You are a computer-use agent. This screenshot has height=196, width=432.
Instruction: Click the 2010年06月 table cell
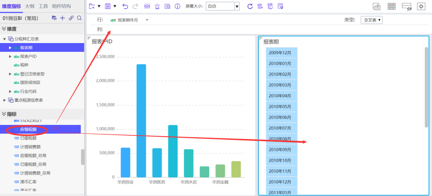point(282,117)
